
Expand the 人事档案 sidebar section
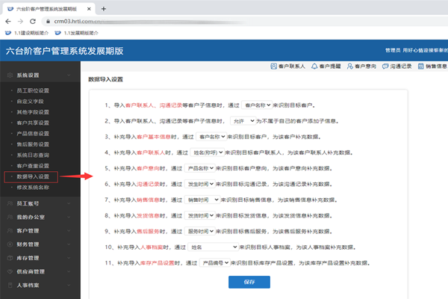(x=40, y=286)
